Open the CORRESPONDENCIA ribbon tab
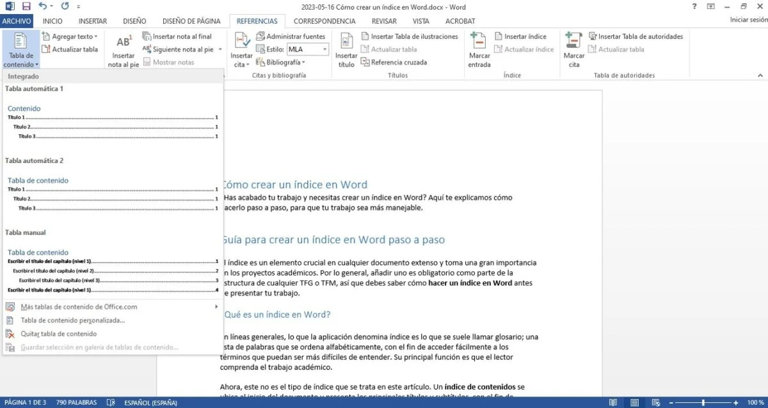Viewport: 768px width, 408px height. click(x=324, y=20)
